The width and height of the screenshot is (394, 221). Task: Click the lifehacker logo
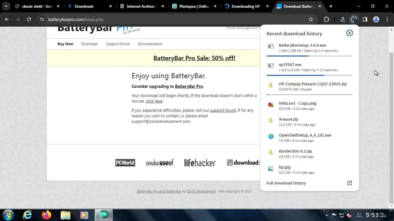point(200,163)
